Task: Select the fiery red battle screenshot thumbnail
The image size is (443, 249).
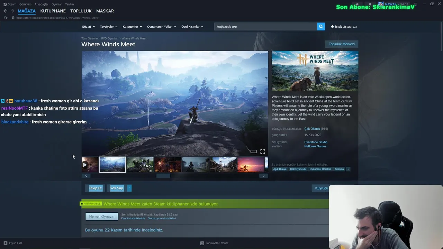Action: 168,165
